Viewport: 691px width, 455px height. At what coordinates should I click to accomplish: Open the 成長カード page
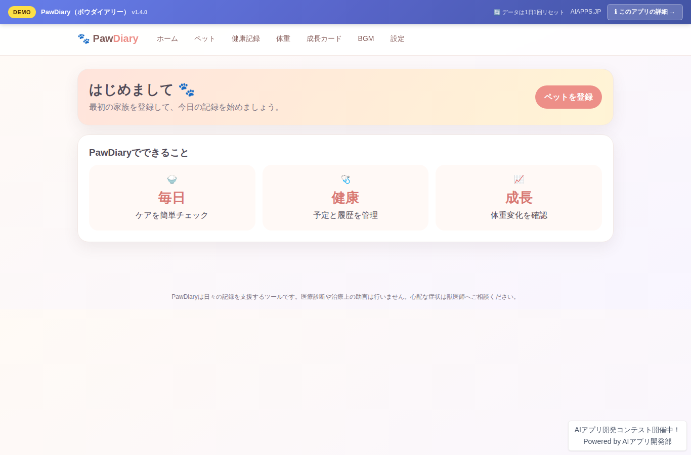coord(324,39)
